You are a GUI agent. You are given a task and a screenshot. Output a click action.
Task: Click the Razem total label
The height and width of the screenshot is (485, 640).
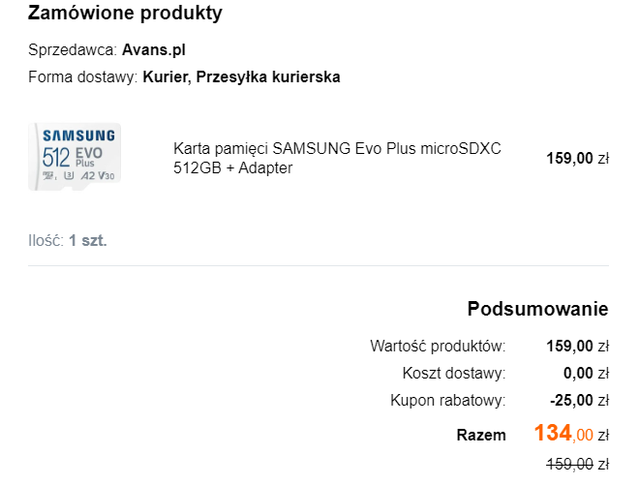pyautogui.click(x=481, y=435)
